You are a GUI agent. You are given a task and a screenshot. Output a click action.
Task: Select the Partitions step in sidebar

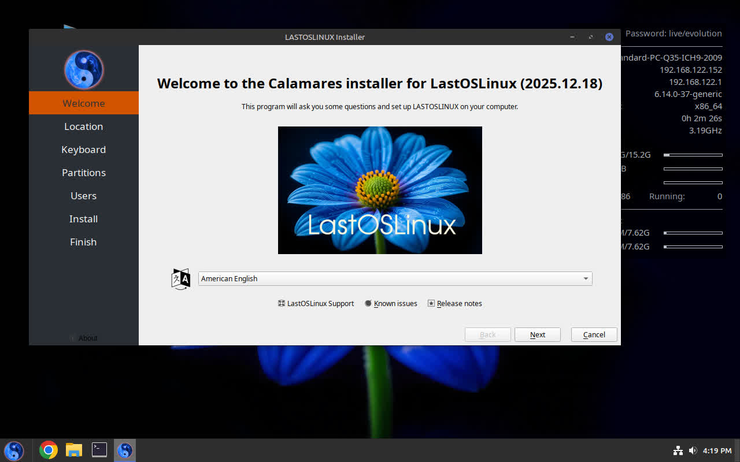click(83, 173)
